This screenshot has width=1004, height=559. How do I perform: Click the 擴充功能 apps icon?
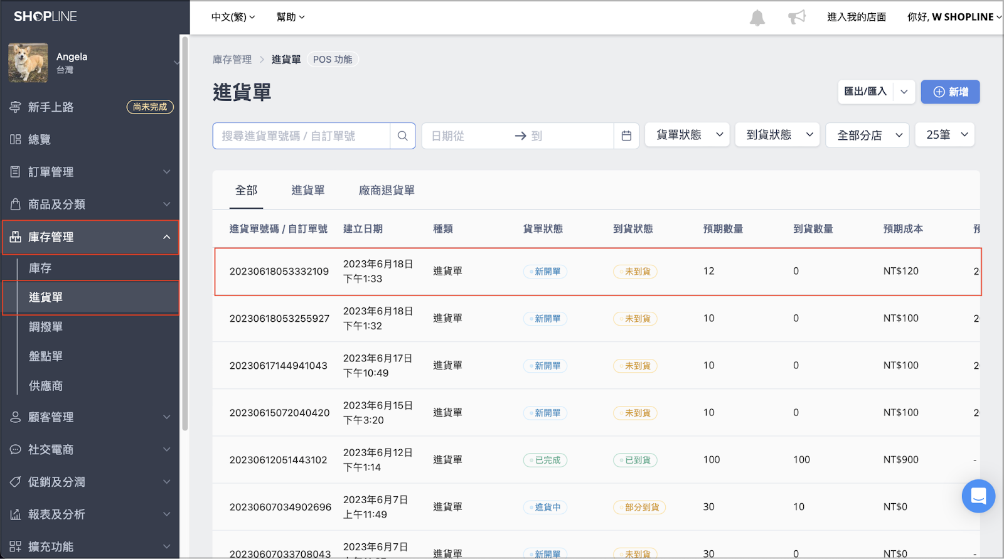[x=16, y=546]
